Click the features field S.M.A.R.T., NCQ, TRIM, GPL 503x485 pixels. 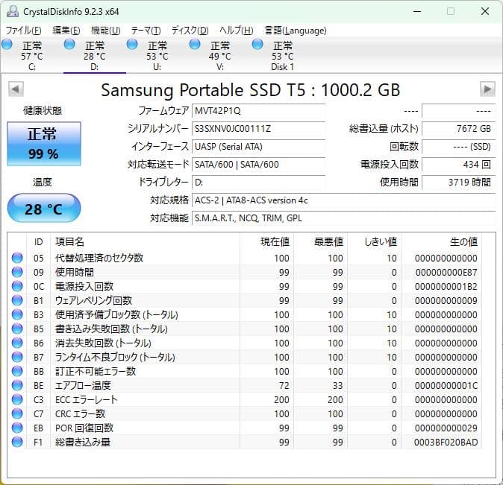(343, 218)
